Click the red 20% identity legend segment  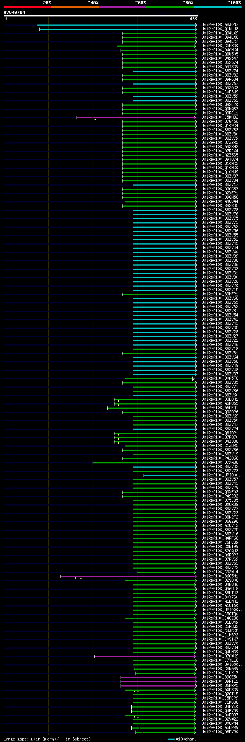point(28,7)
